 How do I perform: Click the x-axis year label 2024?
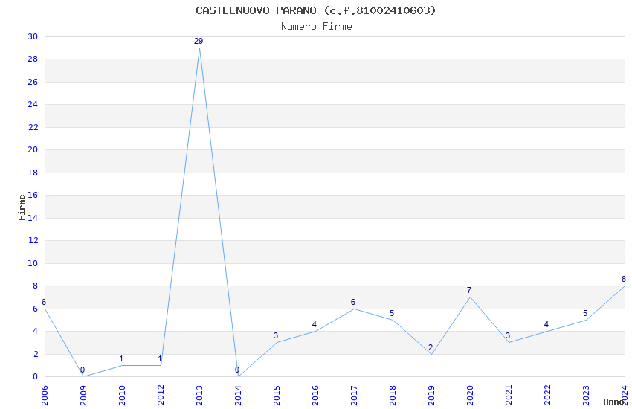[625, 396]
